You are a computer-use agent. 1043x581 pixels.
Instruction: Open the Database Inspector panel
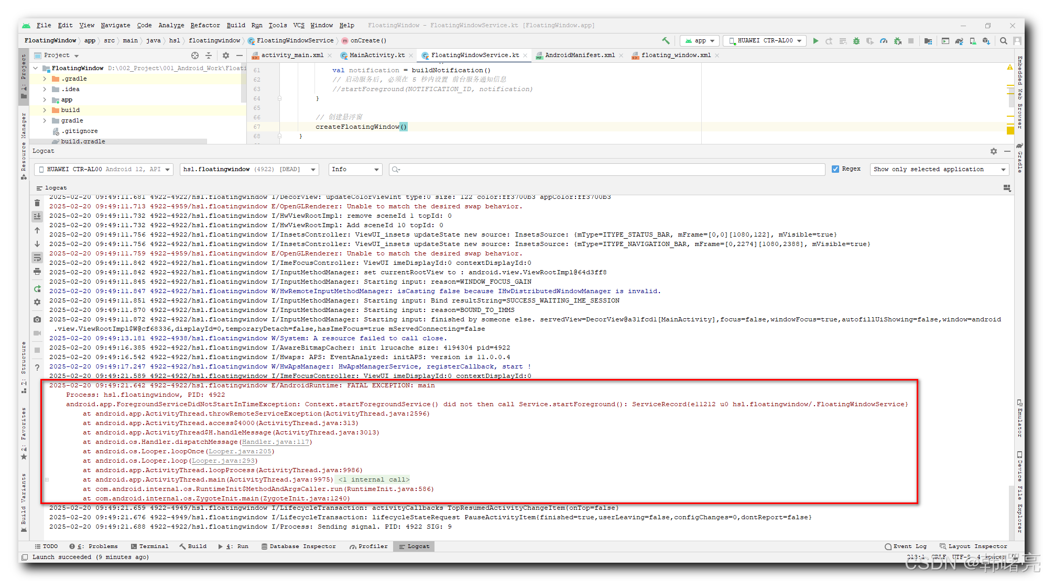(300, 546)
